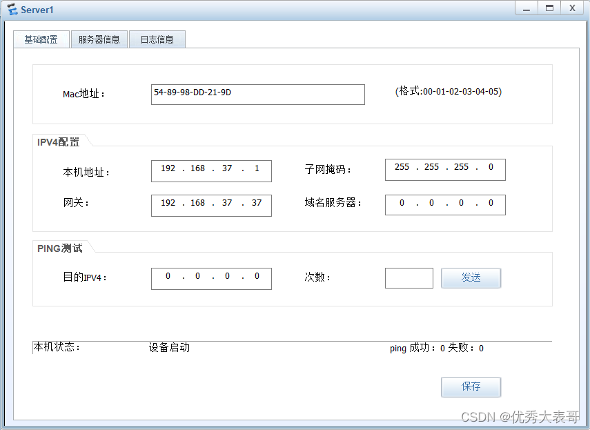This screenshot has width=590, height=430.
Task: Click the format hint (格式:00-01-02-03-04-05)
Action: coord(448,91)
